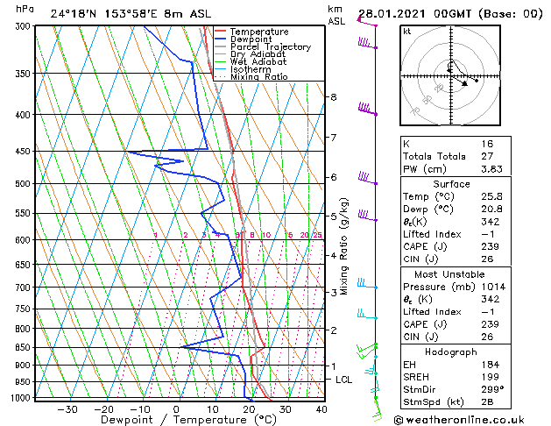The image size is (551, 426).
Task: Click the Pressure (mb) value 1014
Action: tap(493, 288)
